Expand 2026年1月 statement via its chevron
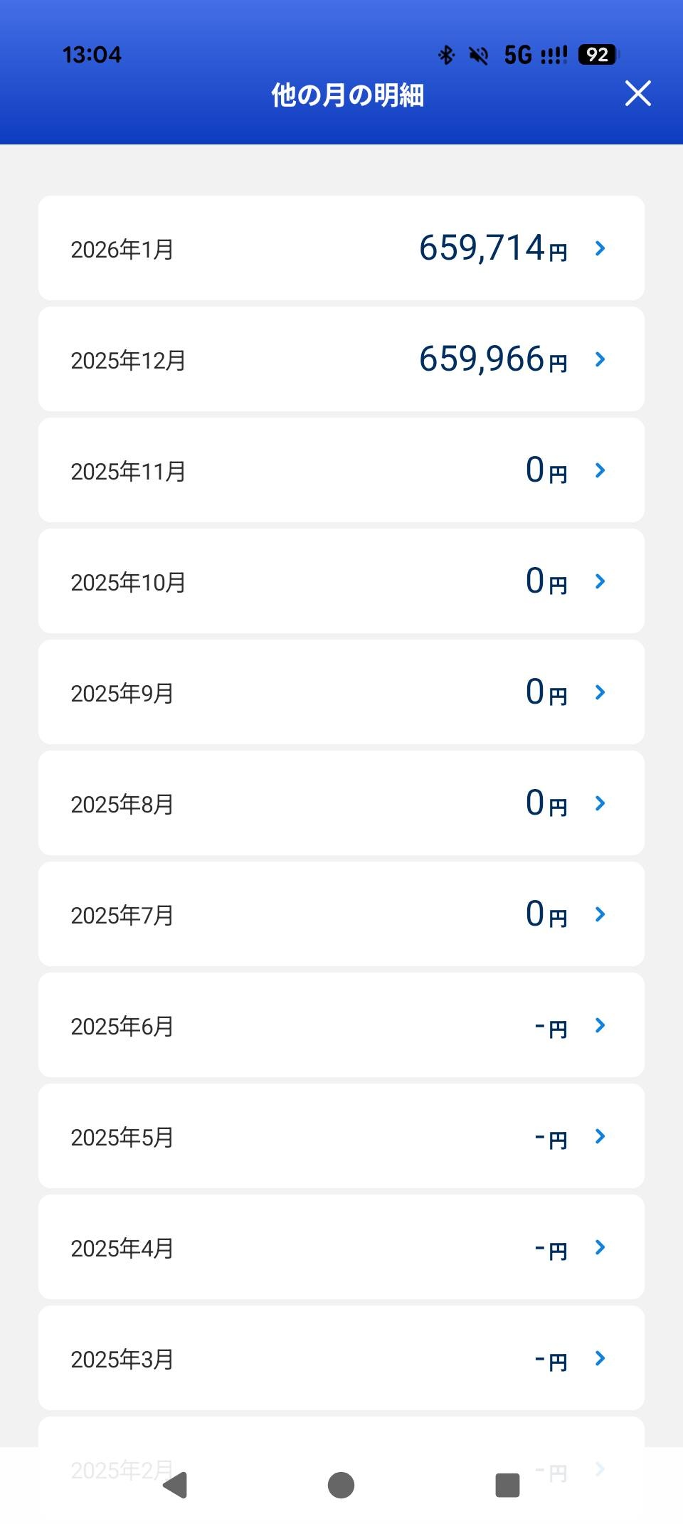 coord(600,248)
